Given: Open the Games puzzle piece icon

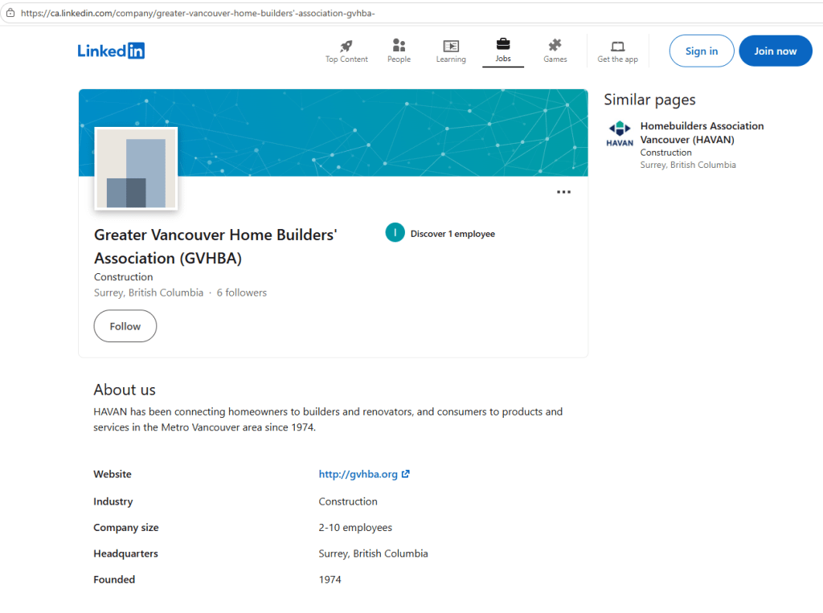Looking at the screenshot, I should tap(555, 46).
